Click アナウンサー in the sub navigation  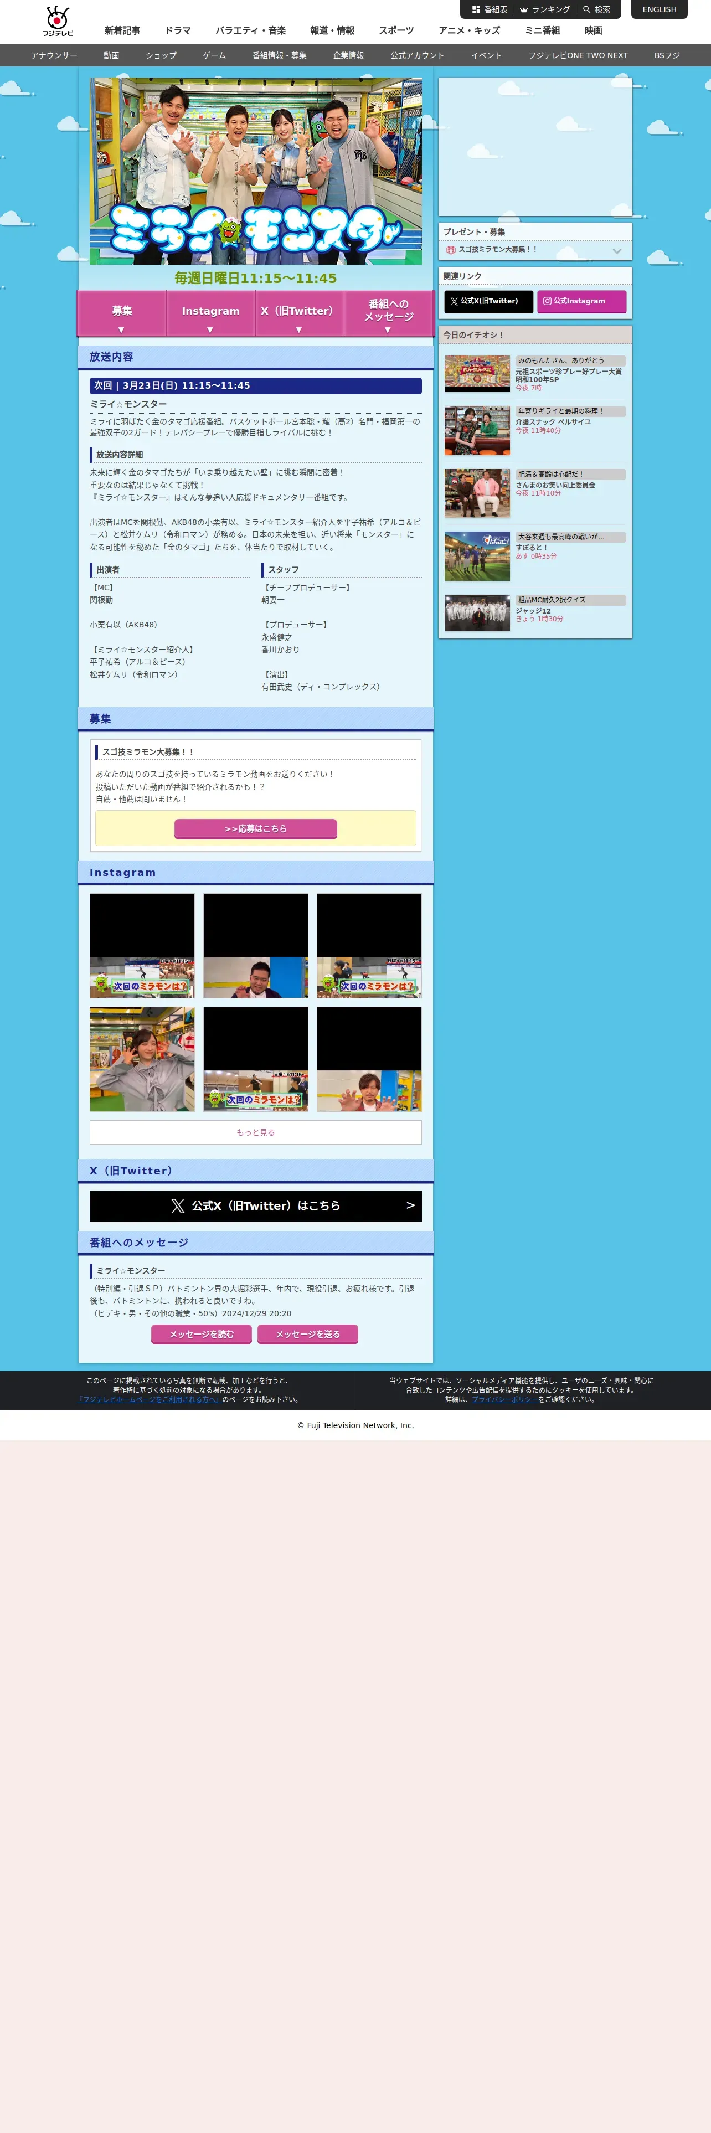[x=54, y=55]
